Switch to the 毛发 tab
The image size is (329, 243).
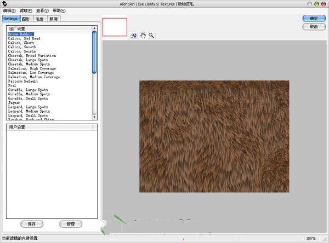pyautogui.click(x=39, y=18)
